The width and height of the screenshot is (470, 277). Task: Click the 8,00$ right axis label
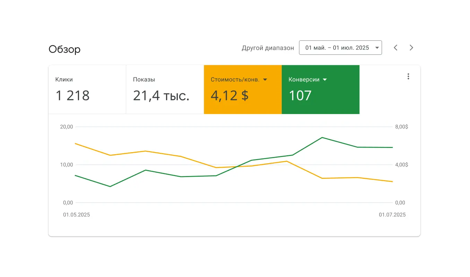click(401, 127)
